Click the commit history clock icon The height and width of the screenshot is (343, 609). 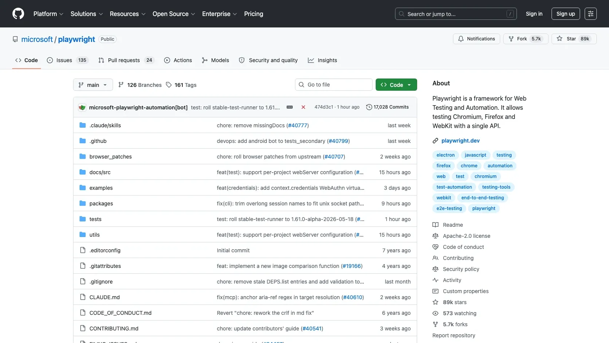[369, 107]
